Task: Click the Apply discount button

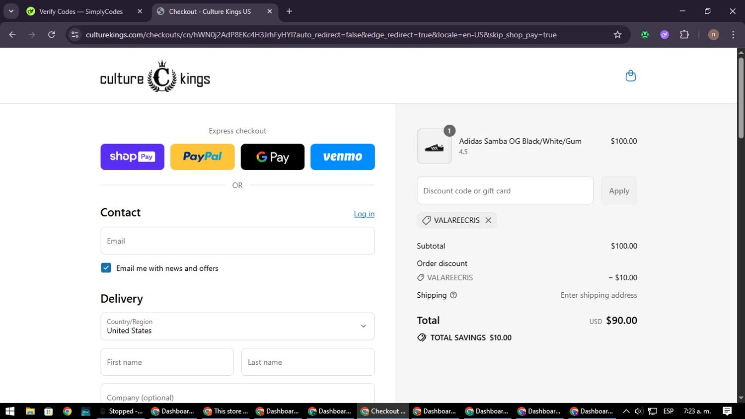Action: tap(619, 190)
